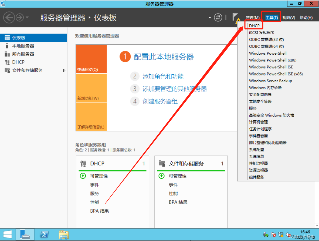Click 服务 in the DHCP tile

(95, 193)
